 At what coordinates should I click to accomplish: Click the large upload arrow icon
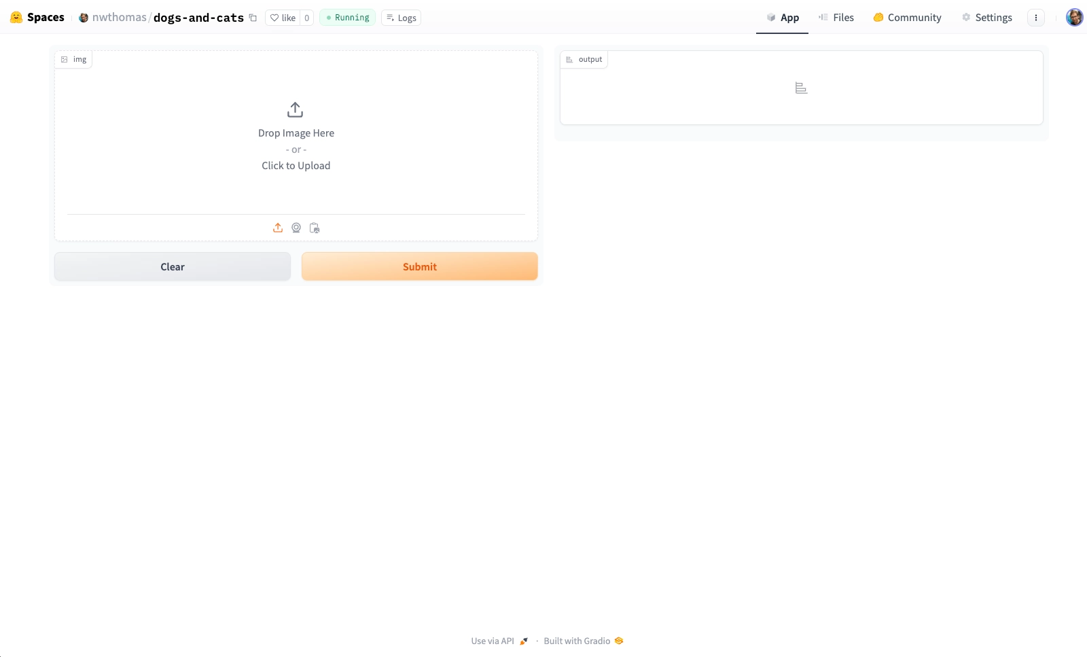click(x=295, y=109)
